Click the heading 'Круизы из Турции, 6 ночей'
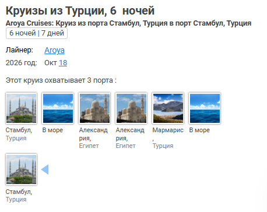Viewport: 267px width, 212px height. (80, 10)
